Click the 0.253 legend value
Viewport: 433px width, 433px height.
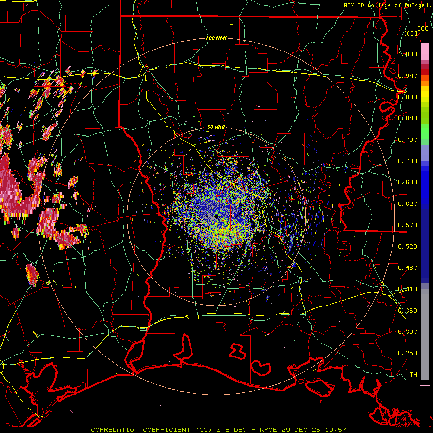click(408, 353)
